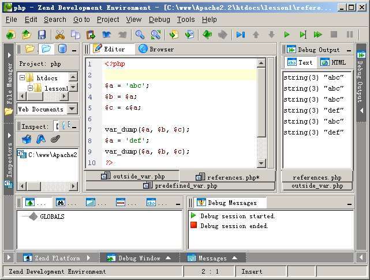
Task: Click the New File toolbar icon
Action: [x=10, y=35]
